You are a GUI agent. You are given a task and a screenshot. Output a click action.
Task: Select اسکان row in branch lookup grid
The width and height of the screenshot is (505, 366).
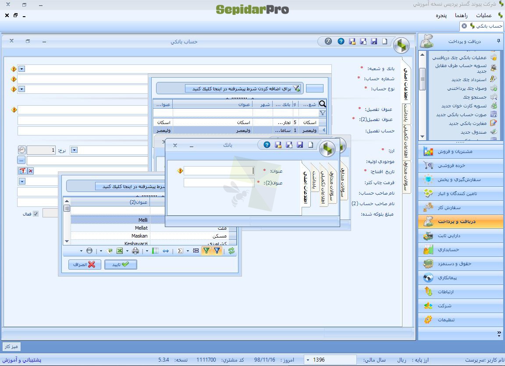(239, 122)
